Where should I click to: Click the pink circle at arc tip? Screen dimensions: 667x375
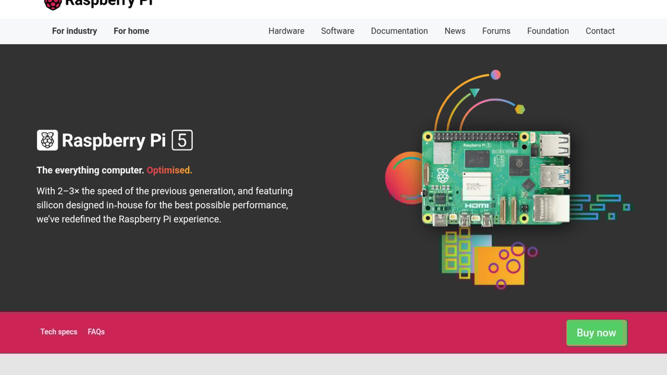click(496, 75)
